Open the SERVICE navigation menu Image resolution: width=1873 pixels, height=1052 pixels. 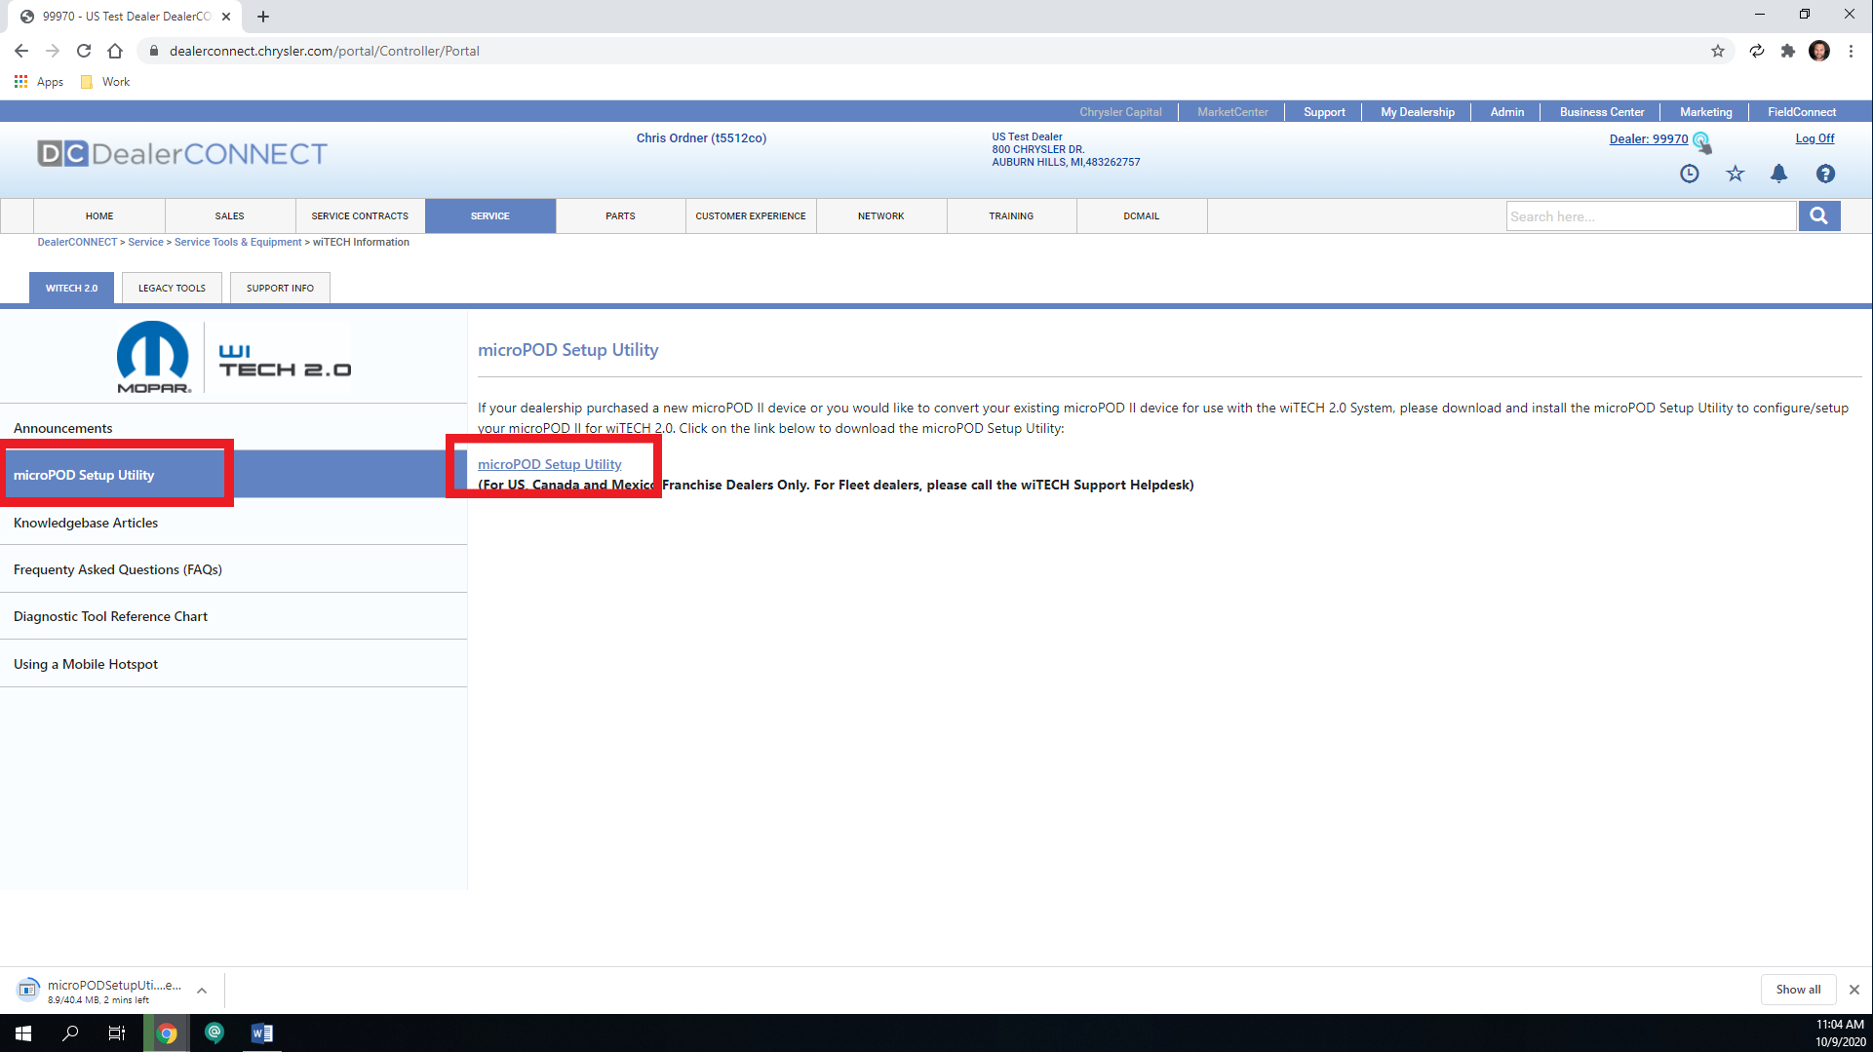click(x=490, y=216)
